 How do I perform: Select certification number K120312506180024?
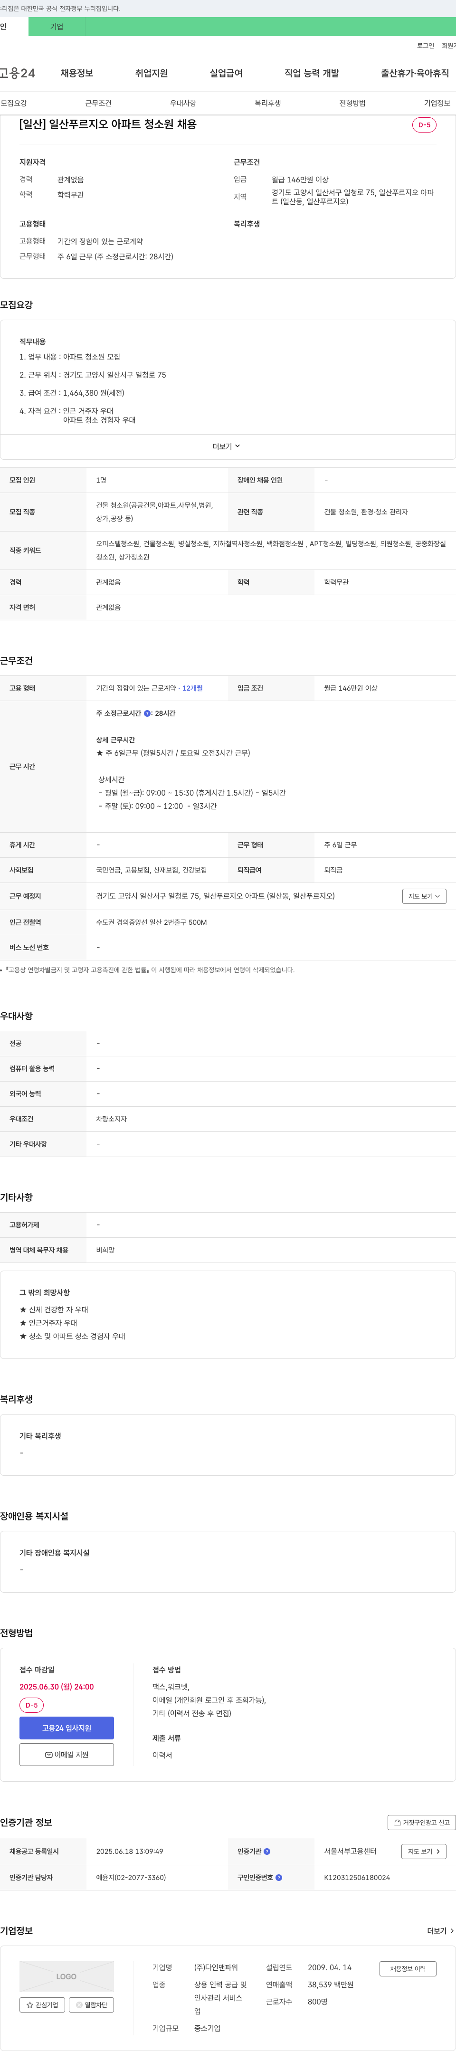357,1878
